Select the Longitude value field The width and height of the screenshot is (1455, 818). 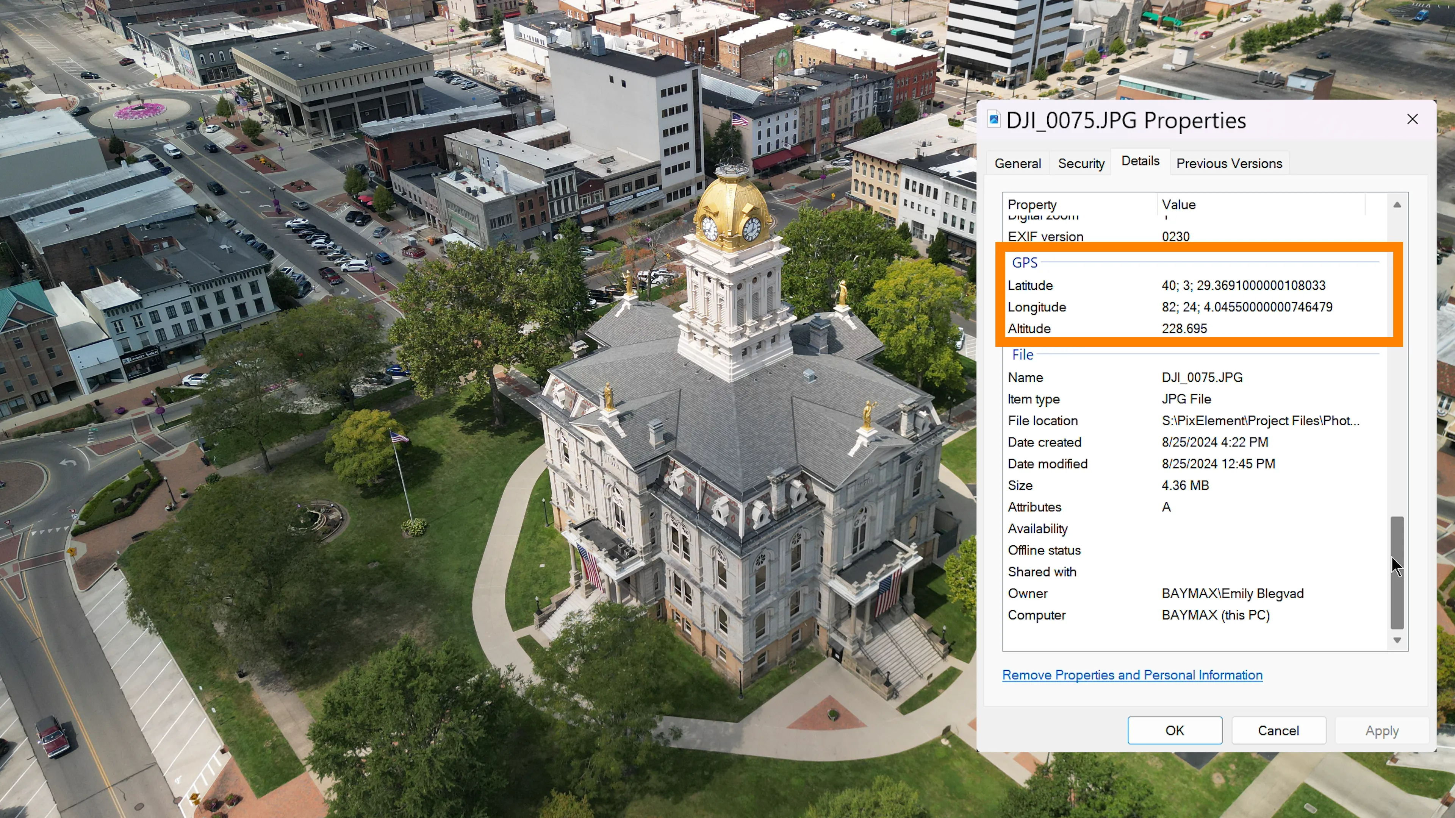click(1247, 307)
